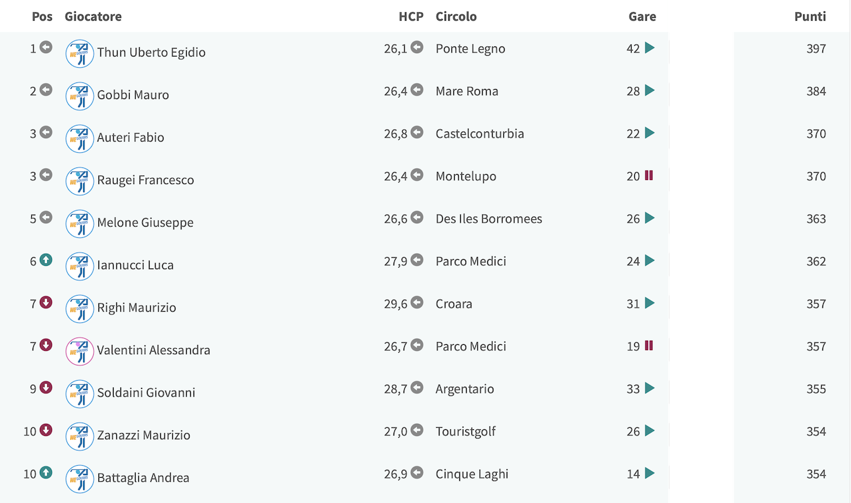This screenshot has height=503, width=851.
Task: Click Thun Uberto Egidio's golfer avatar icon
Action: tap(80, 54)
